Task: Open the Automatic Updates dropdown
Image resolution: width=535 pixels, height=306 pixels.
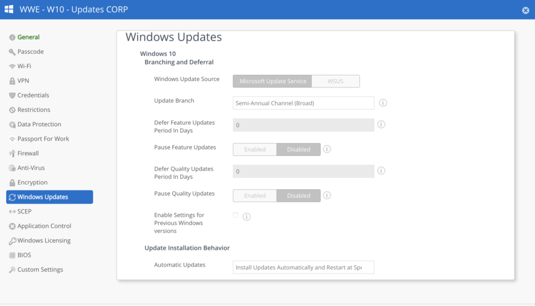Action: point(303,267)
